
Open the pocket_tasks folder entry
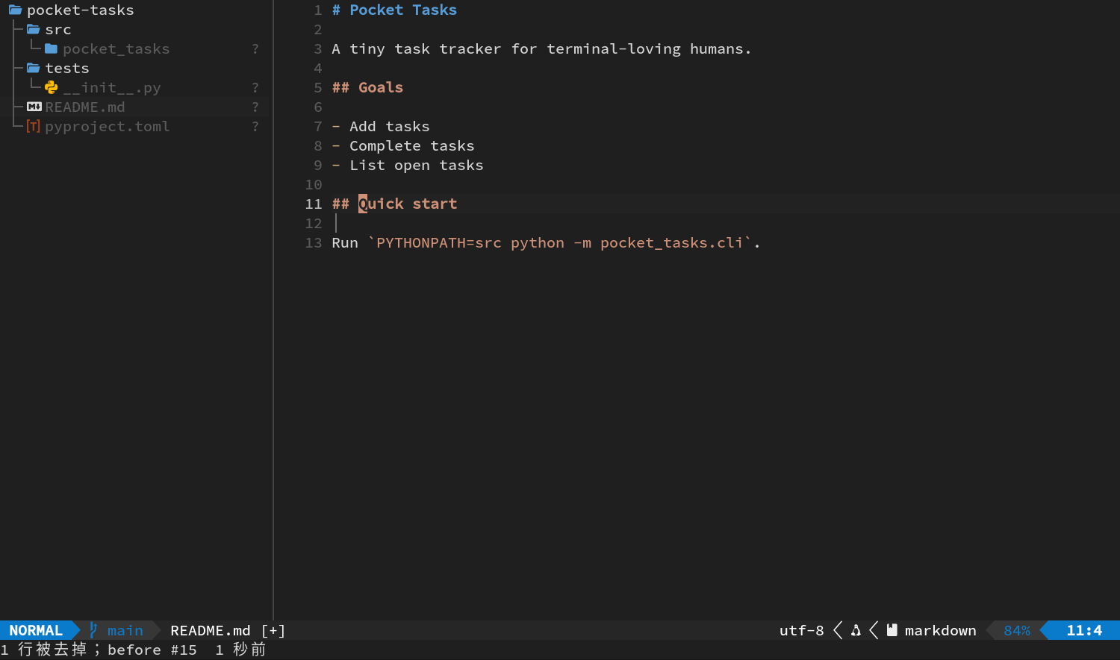[x=116, y=49]
